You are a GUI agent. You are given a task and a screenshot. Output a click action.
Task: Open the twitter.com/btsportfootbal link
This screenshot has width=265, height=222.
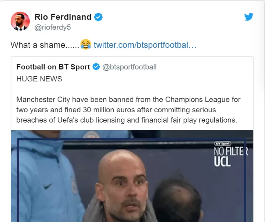145,45
